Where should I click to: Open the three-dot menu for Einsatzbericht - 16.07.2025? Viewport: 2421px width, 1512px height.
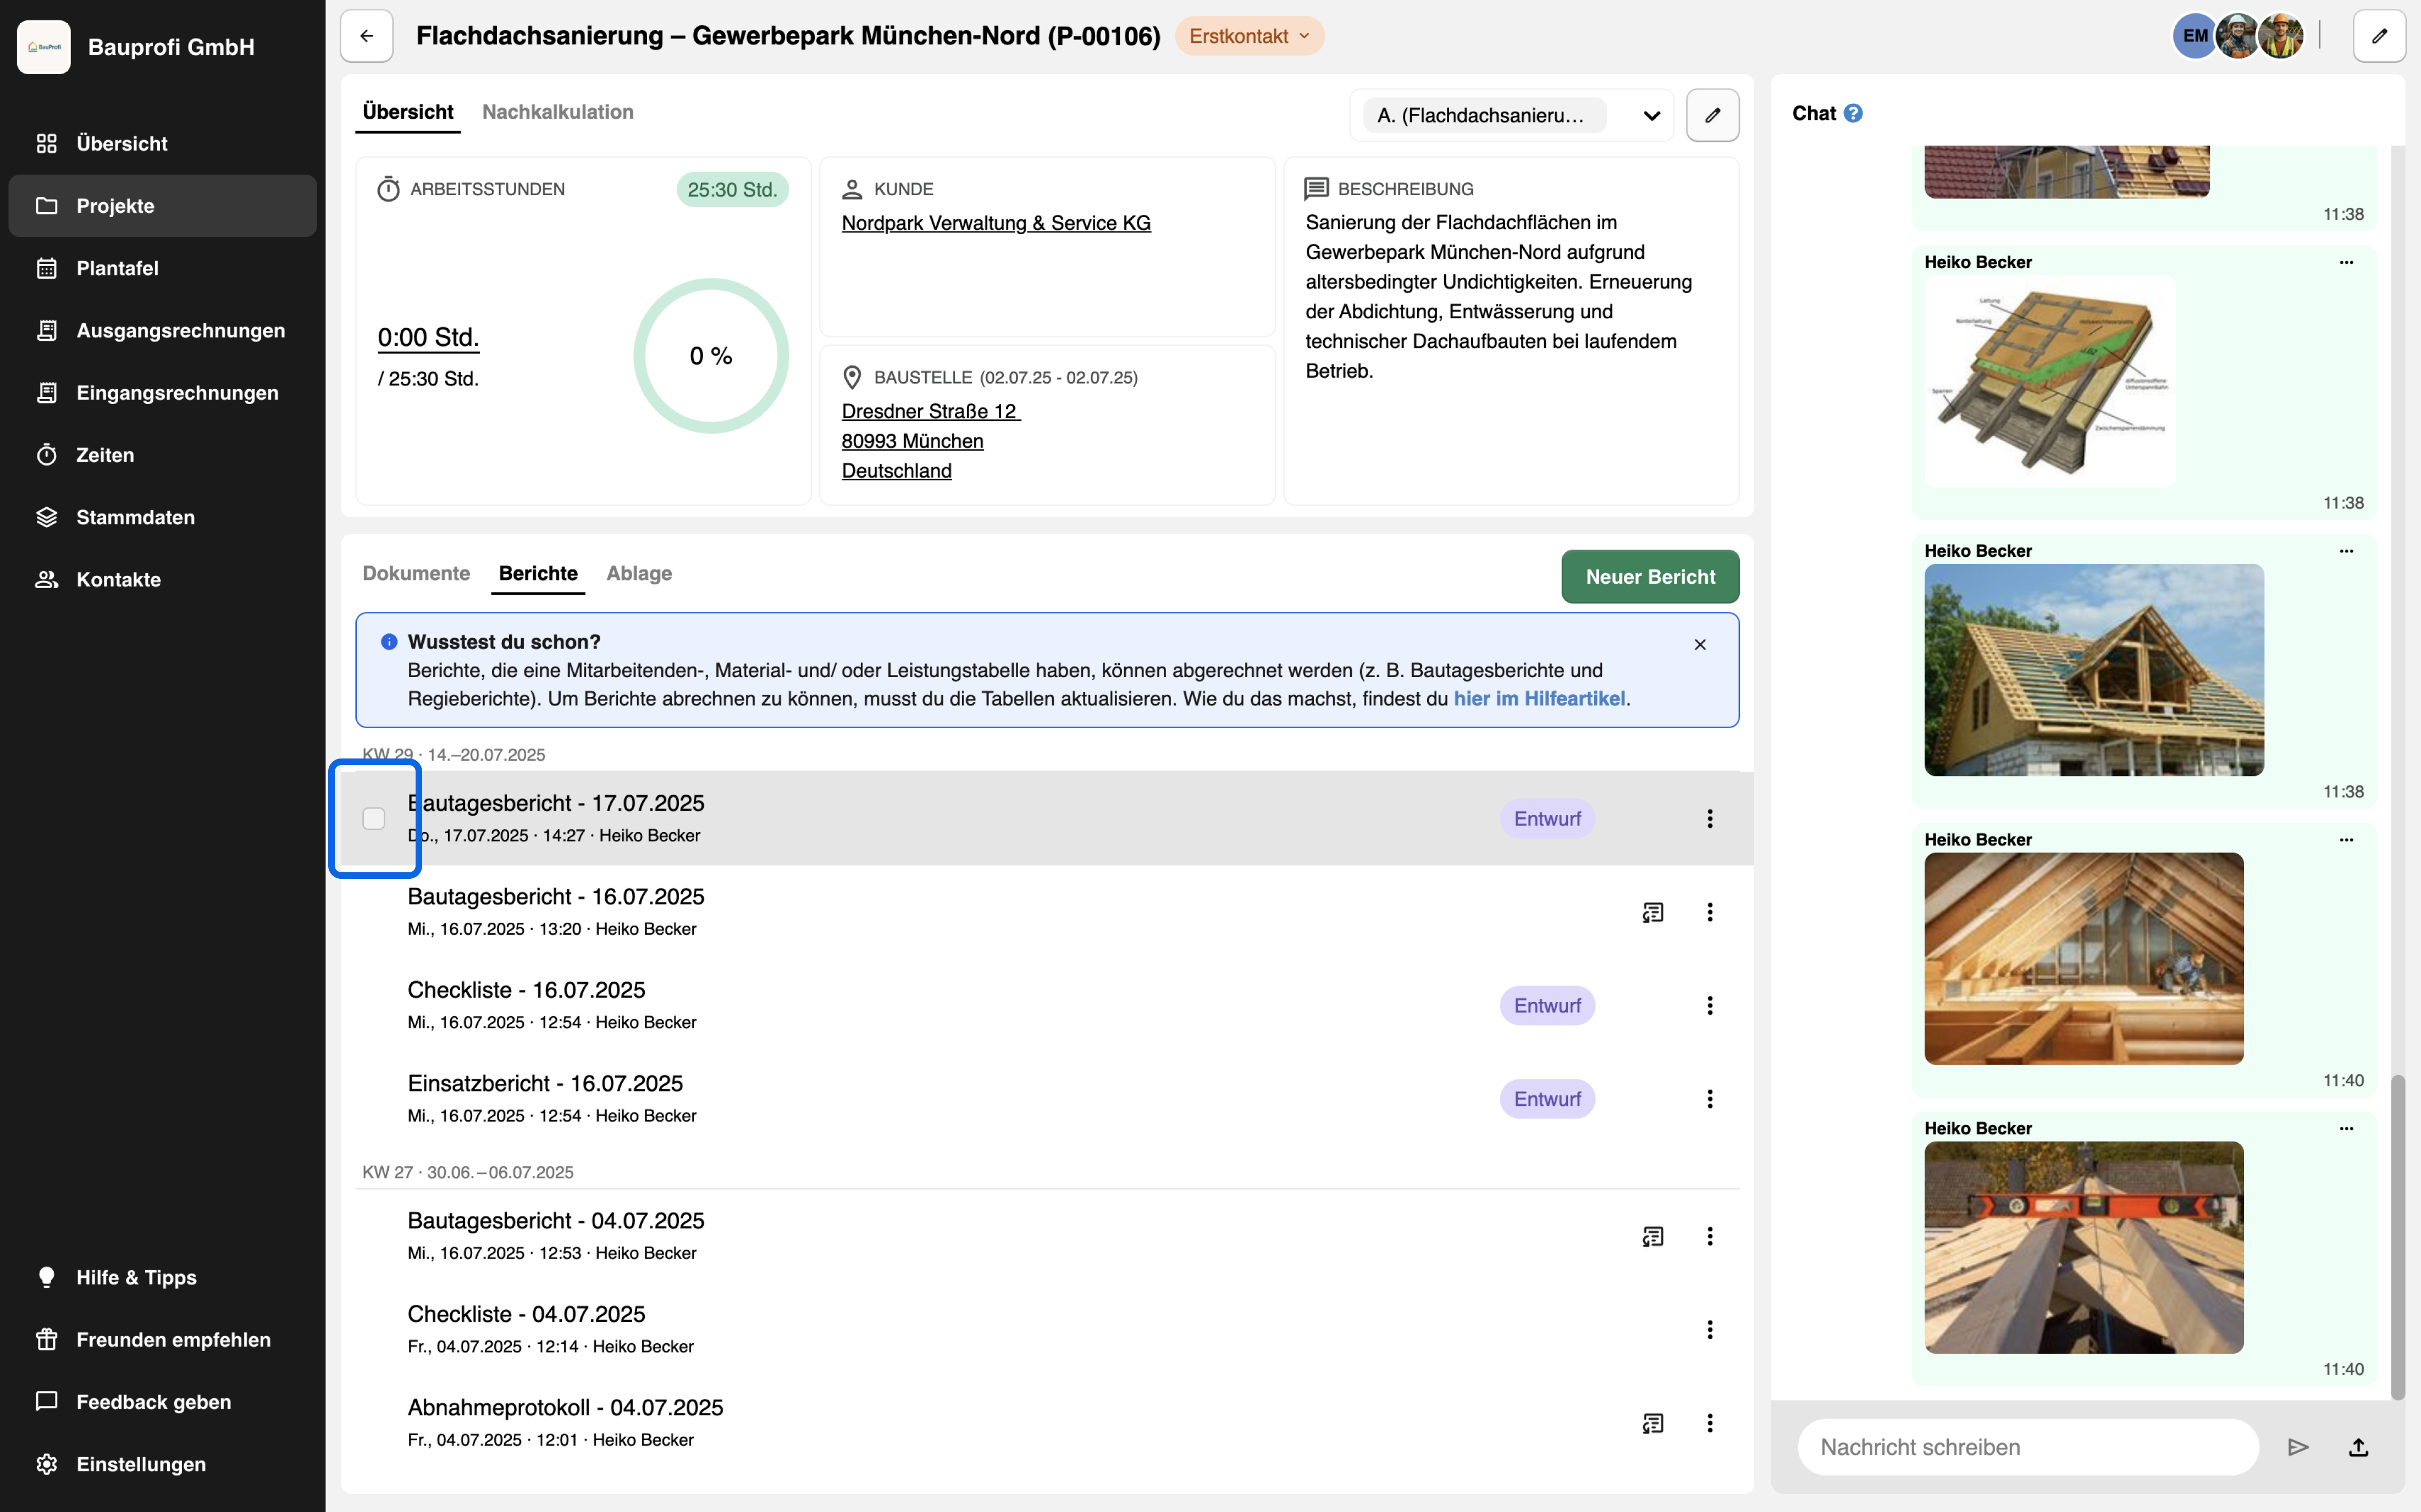point(1710,1098)
